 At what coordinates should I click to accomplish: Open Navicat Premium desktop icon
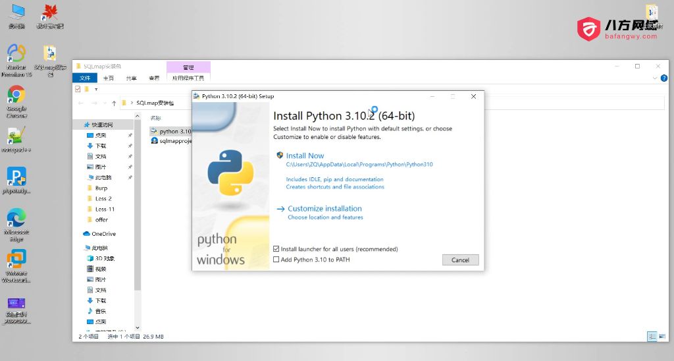tap(16, 60)
